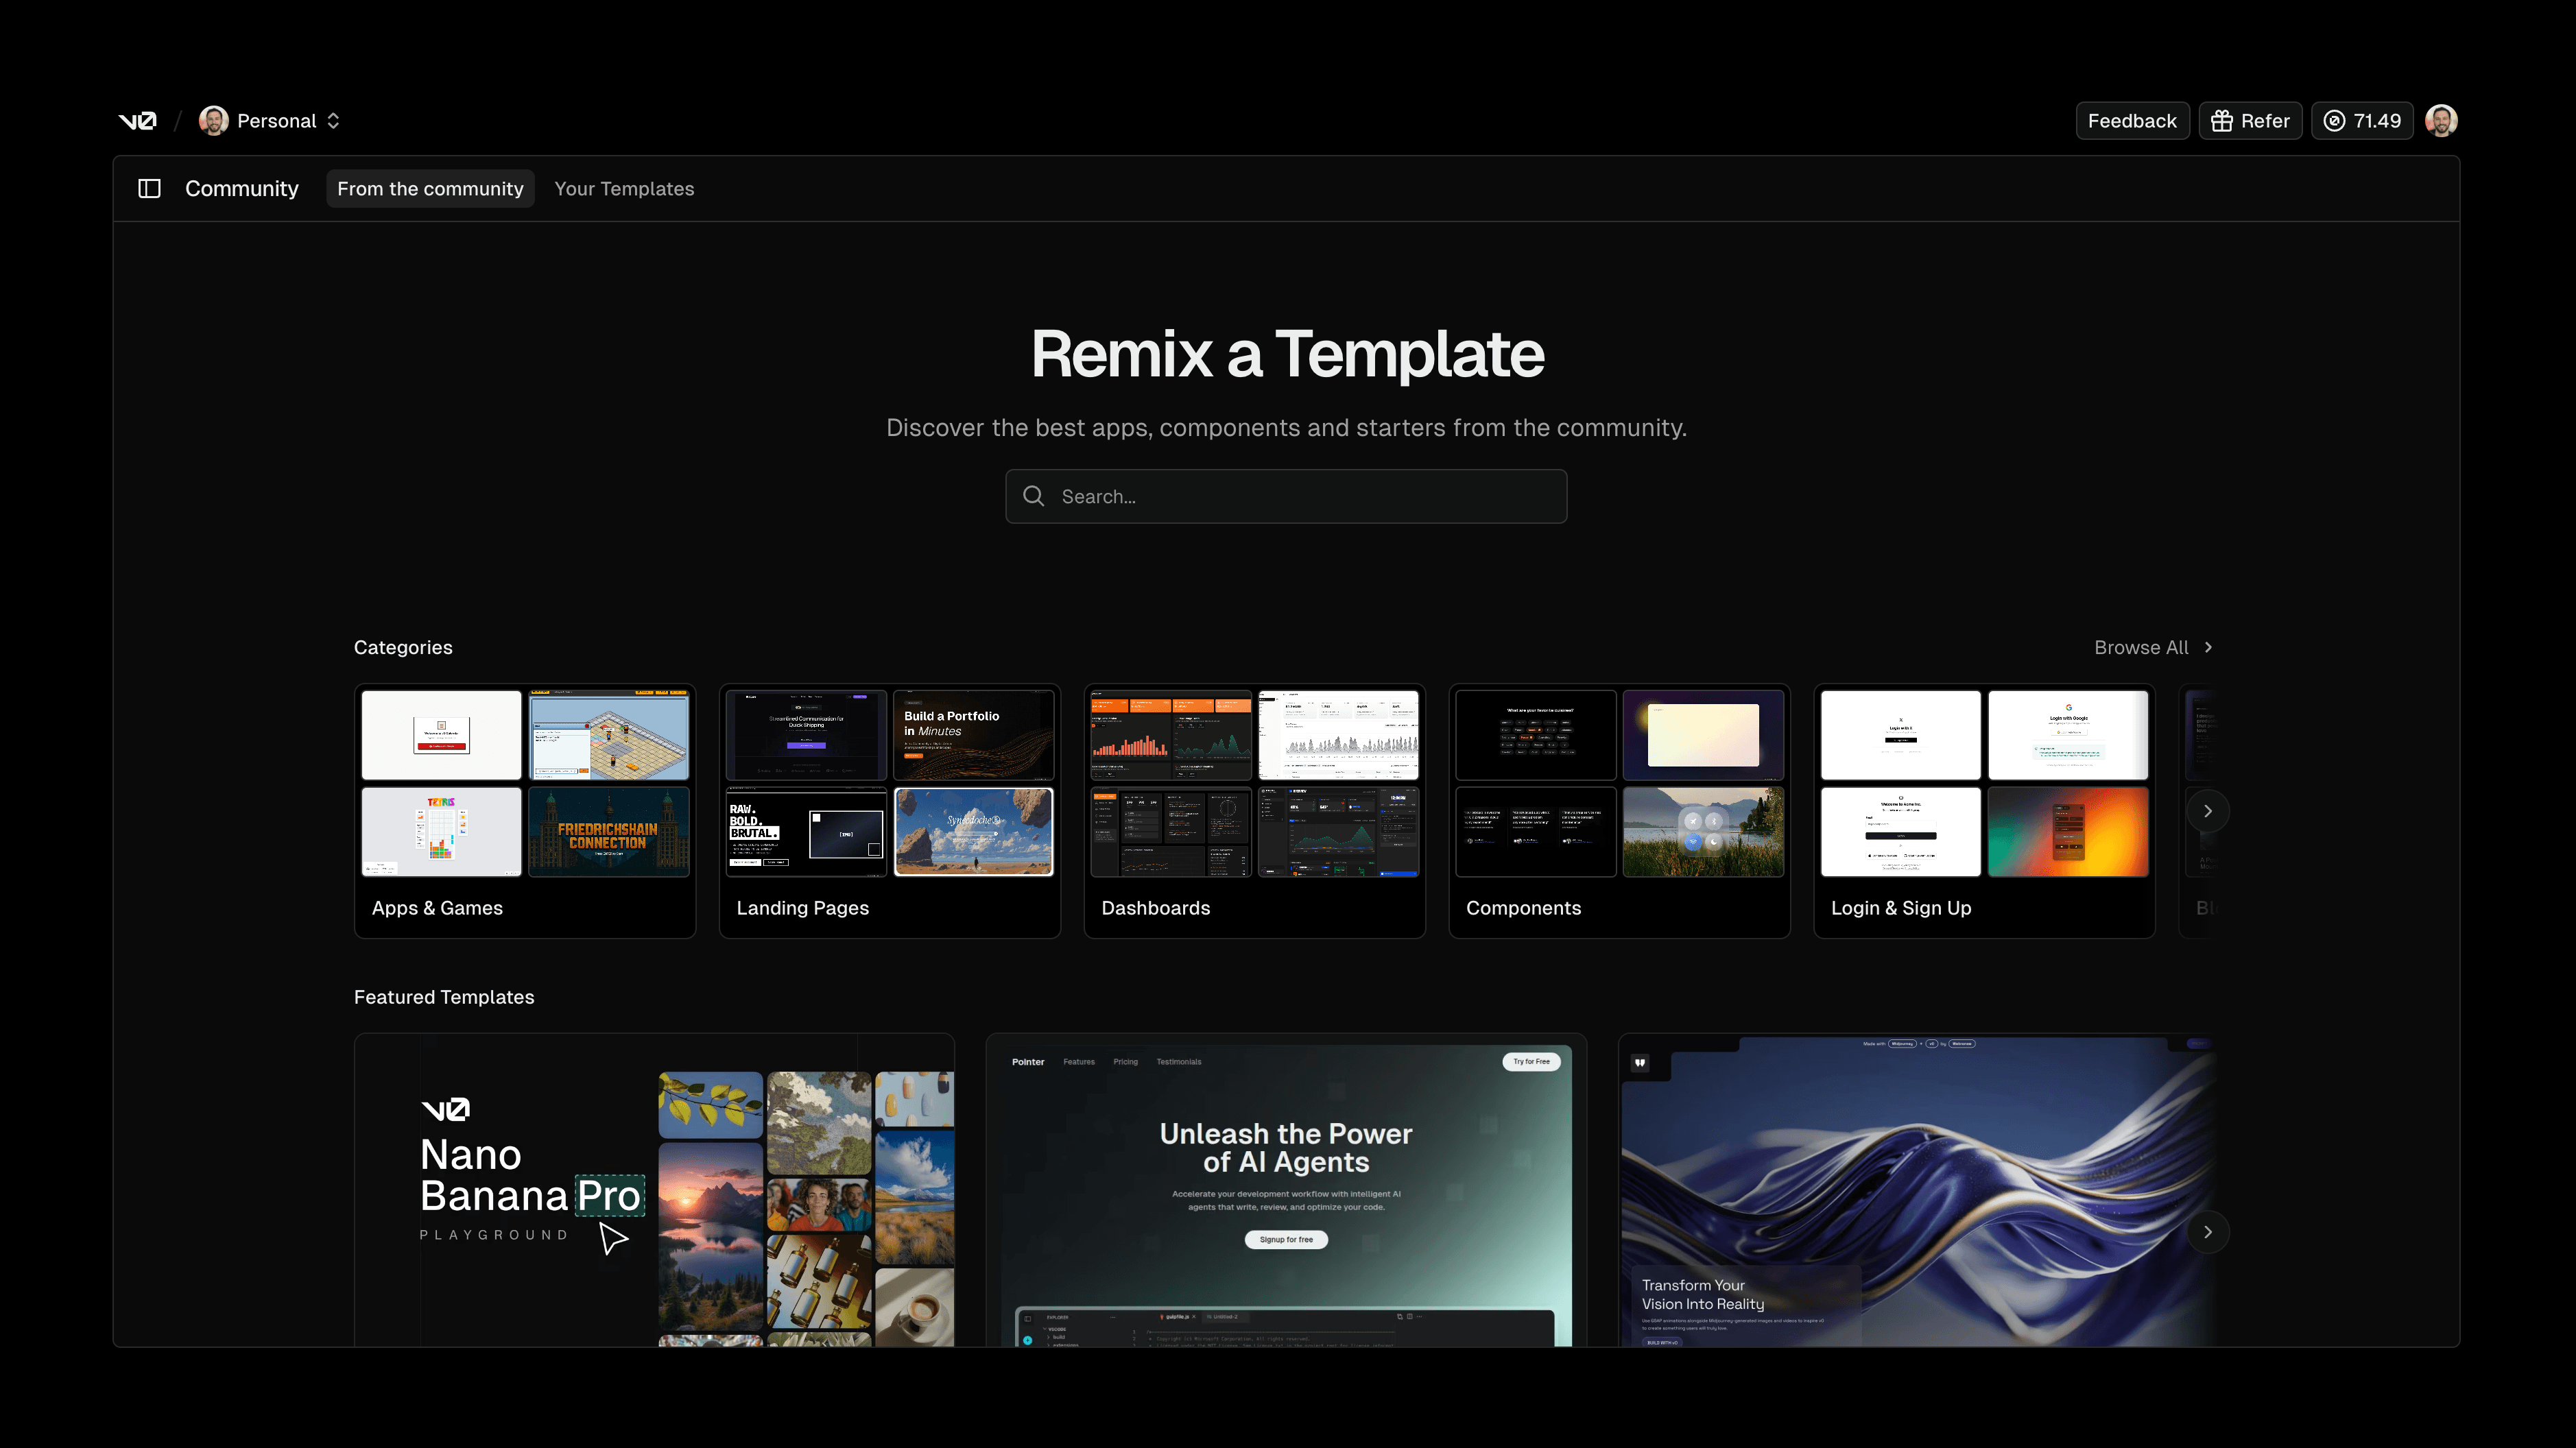Viewport: 2576px width, 1448px height.
Task: Select the From the community tab
Action: 430,188
